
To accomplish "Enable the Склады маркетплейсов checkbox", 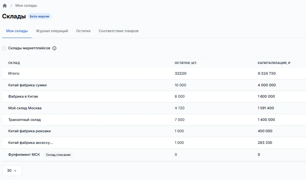I will pyautogui.click(x=4, y=48).
